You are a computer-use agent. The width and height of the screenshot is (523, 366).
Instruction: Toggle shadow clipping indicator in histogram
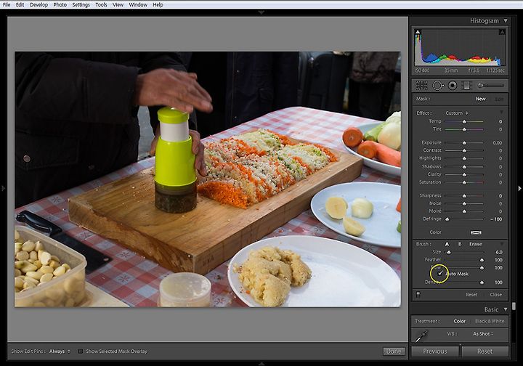(418, 32)
